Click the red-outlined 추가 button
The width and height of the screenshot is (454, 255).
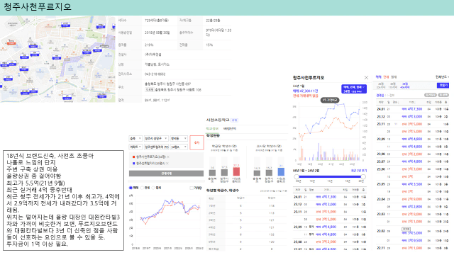(x=196, y=142)
